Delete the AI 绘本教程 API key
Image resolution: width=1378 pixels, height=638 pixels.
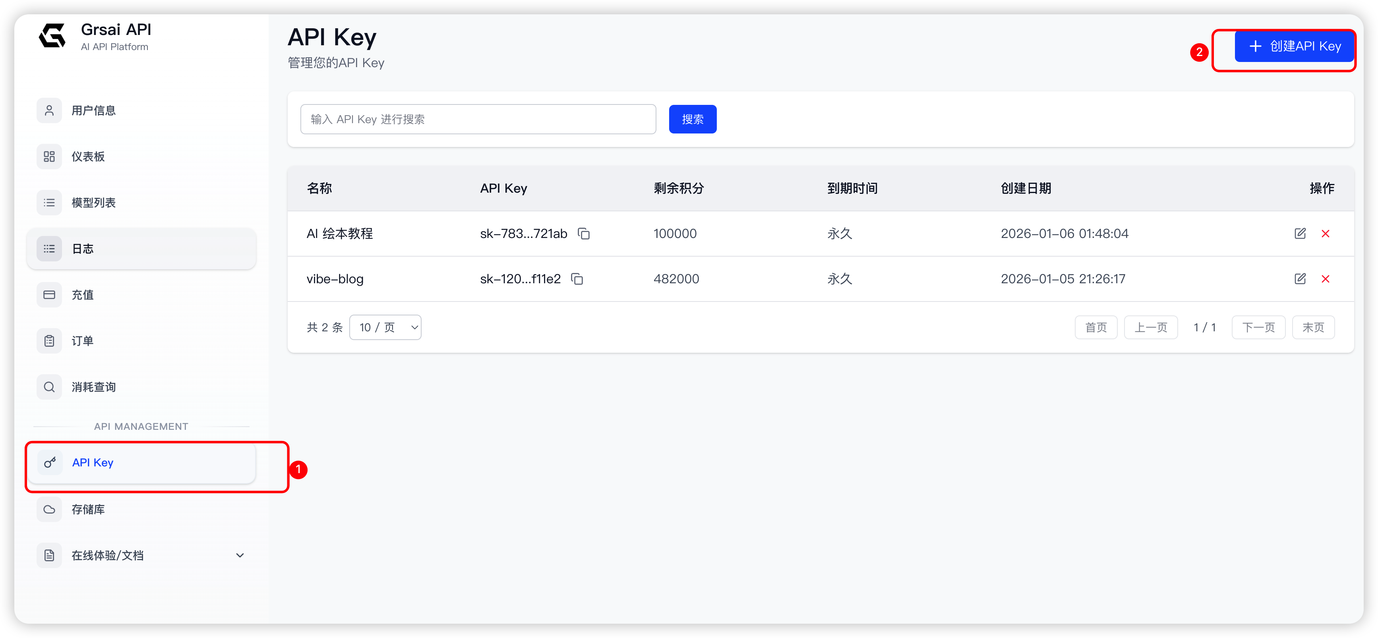coord(1325,234)
